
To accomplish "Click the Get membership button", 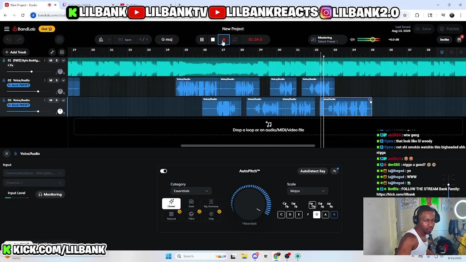I will (x=46, y=29).
